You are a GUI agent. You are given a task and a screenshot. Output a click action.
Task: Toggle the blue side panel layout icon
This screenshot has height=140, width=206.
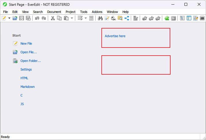pyautogui.click(x=189, y=18)
